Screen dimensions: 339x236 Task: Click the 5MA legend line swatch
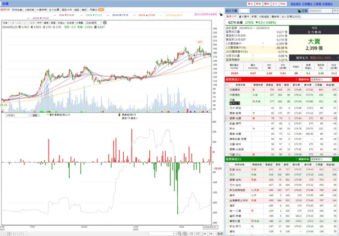pos(55,16)
